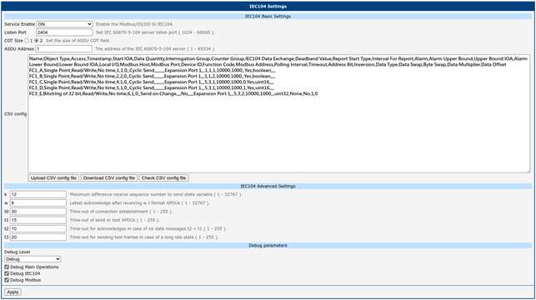
Task: Click the t1 timeout input field
Action: click(x=38, y=220)
